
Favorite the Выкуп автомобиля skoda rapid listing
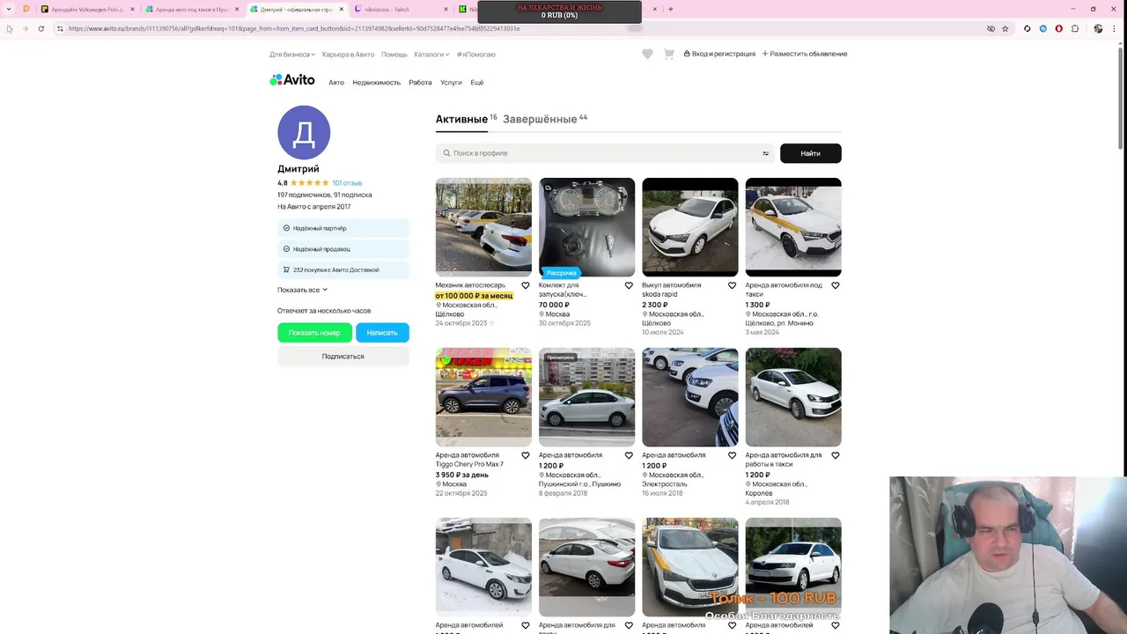[x=732, y=285]
